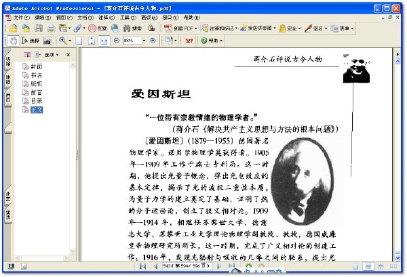Open the bookmarks Options 选项 menu
The height and width of the screenshot is (277, 407).
pos(52,55)
